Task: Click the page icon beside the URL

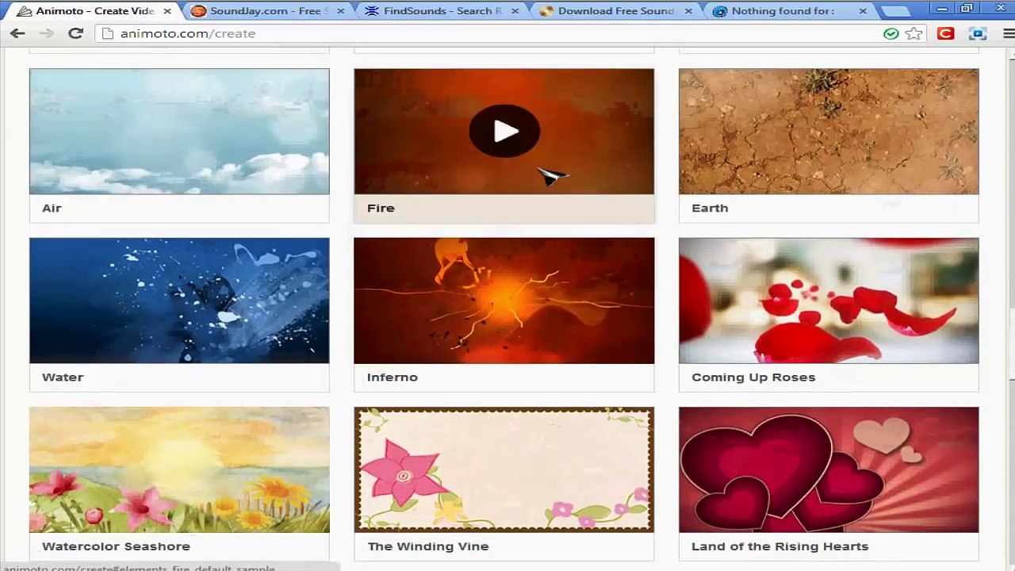Action: point(108,33)
